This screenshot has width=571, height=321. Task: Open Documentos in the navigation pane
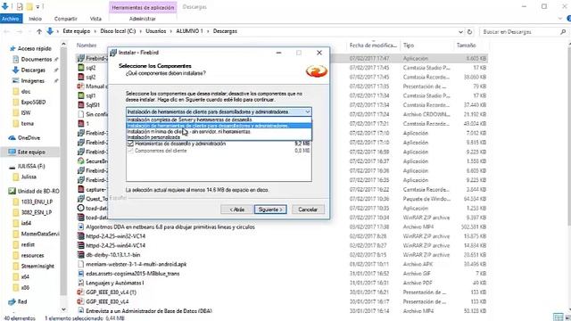(x=37, y=59)
